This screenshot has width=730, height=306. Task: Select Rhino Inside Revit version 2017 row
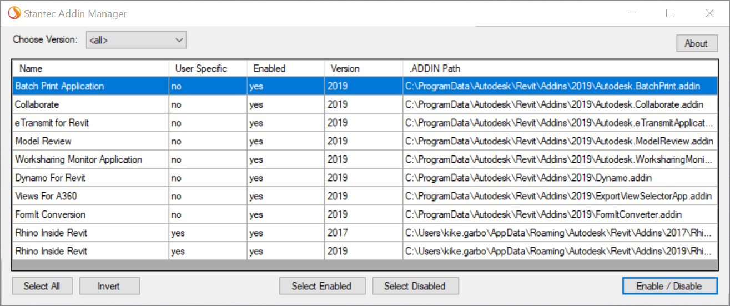51,233
